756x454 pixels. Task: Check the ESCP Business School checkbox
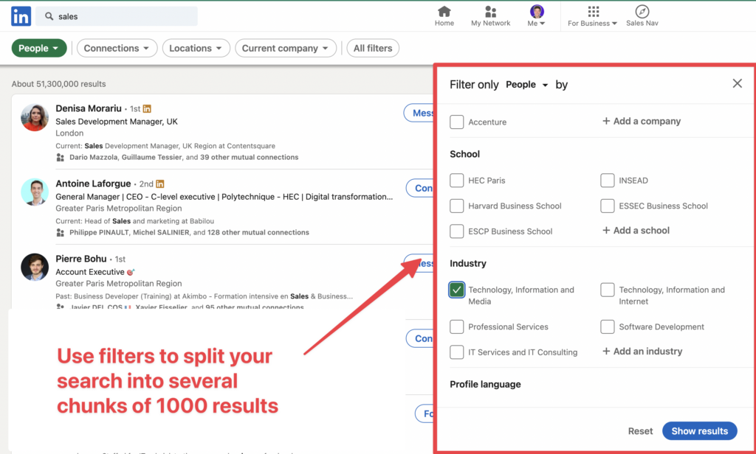[x=456, y=231]
